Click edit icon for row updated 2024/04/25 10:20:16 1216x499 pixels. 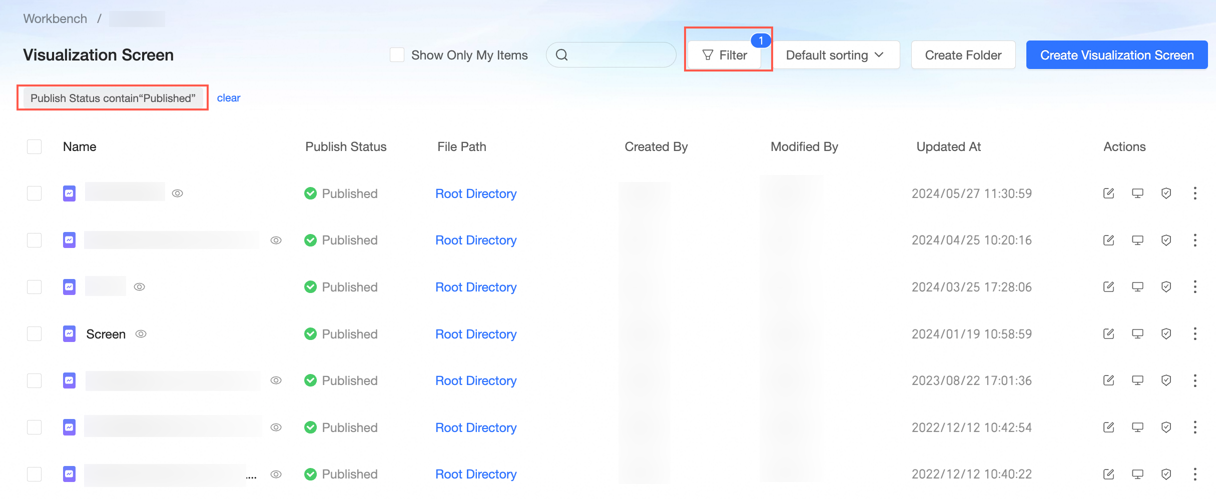click(1108, 240)
